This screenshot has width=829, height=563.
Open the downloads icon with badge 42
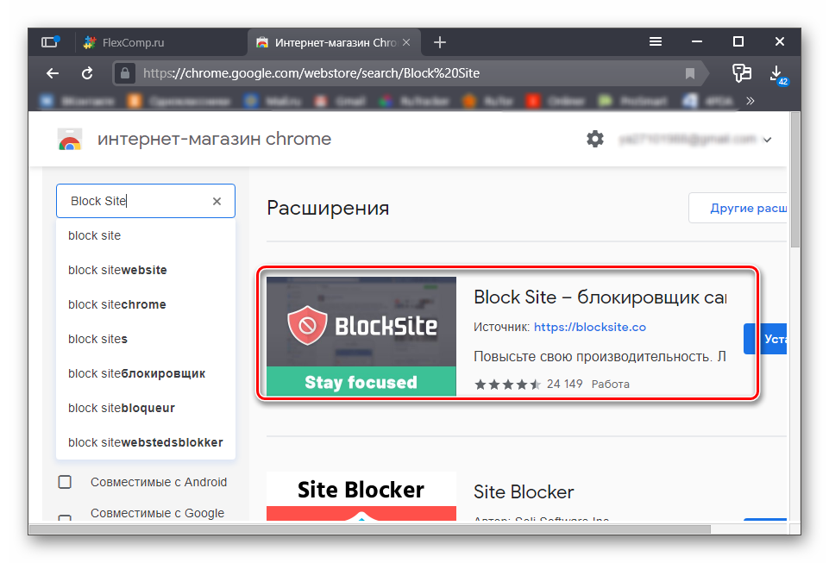click(778, 74)
